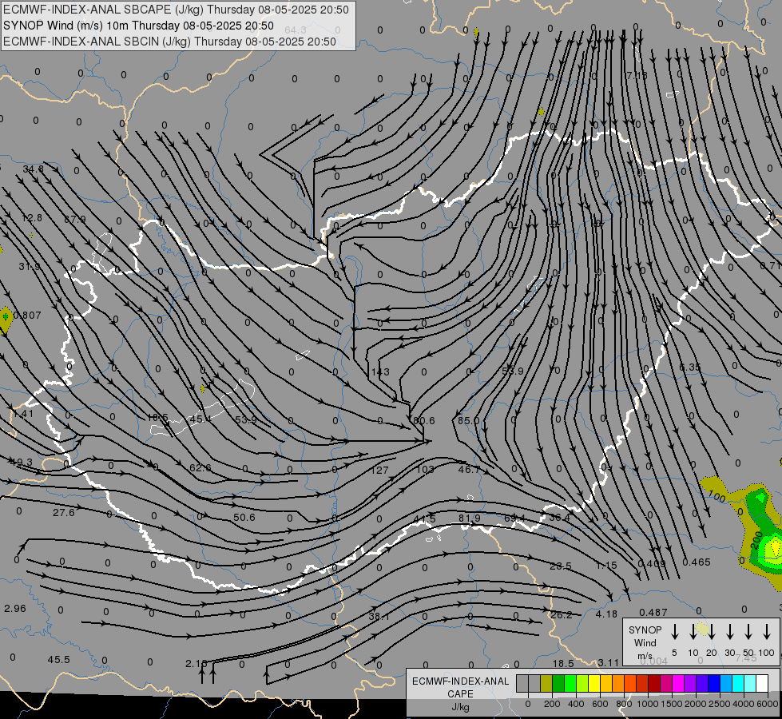Click the 20 m/s wind arrow in legend

(712, 632)
